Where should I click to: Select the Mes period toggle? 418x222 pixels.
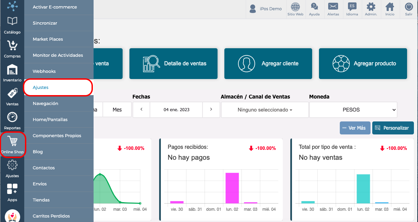(117, 110)
